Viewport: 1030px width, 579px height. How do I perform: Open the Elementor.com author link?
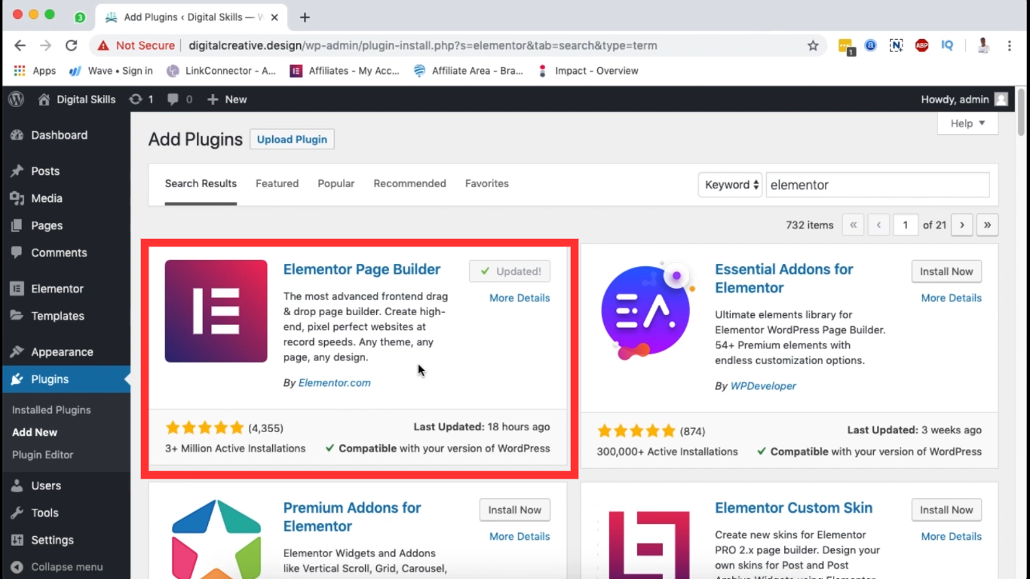click(335, 383)
